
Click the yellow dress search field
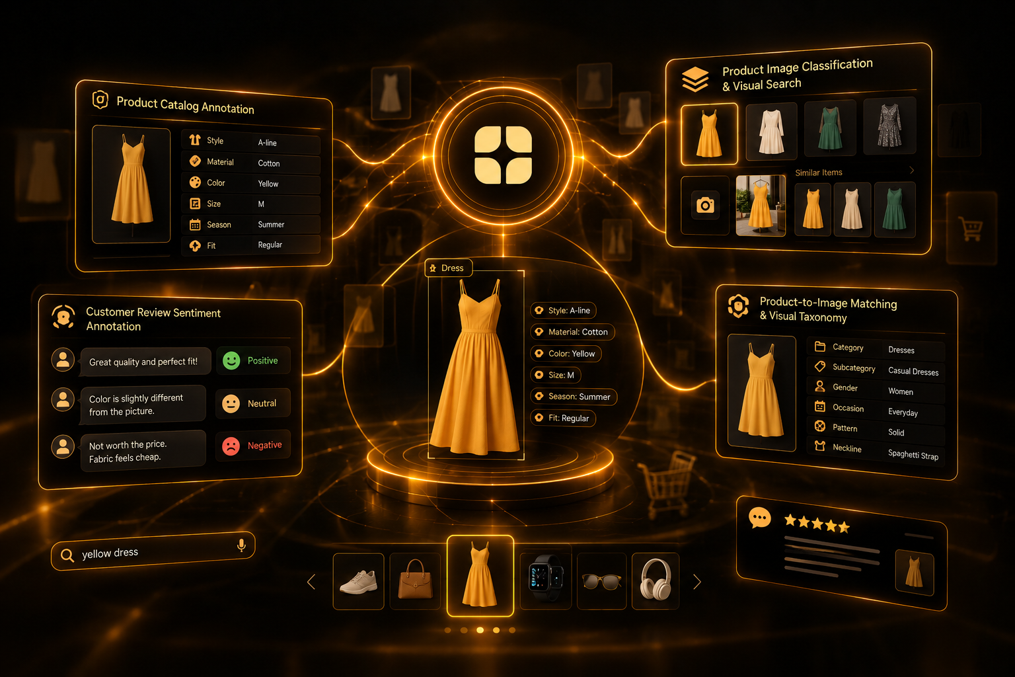pos(153,551)
